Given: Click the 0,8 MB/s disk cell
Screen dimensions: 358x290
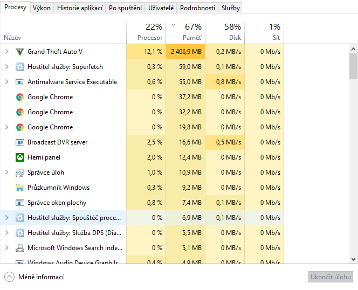Looking at the screenshot, I should tap(225, 82).
